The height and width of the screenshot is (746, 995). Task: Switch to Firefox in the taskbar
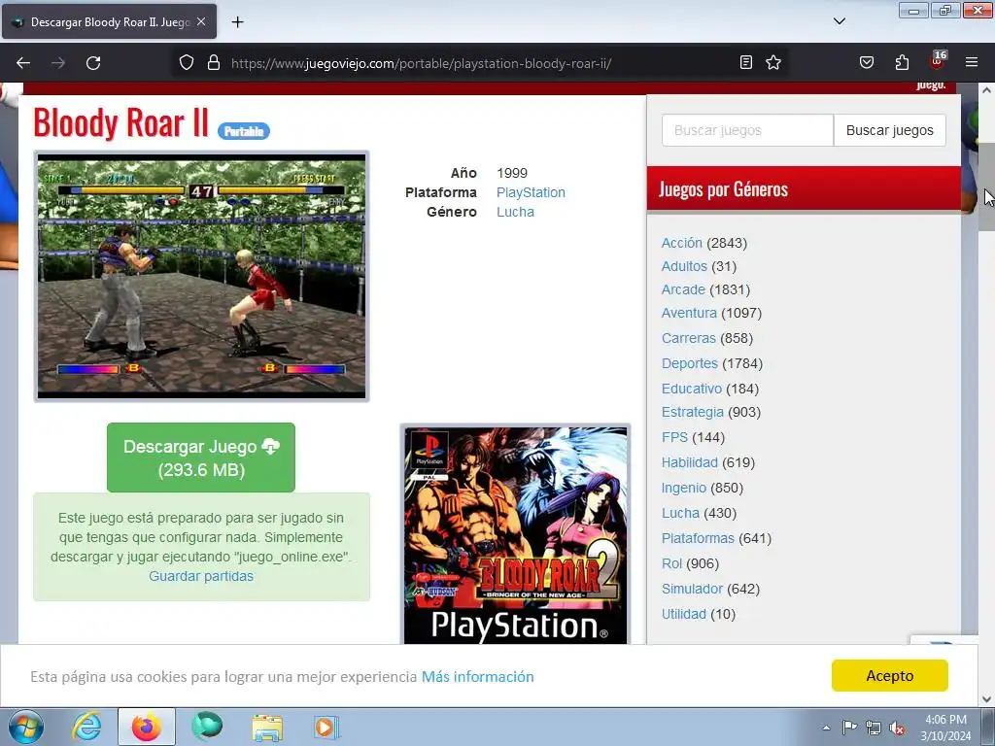147,727
